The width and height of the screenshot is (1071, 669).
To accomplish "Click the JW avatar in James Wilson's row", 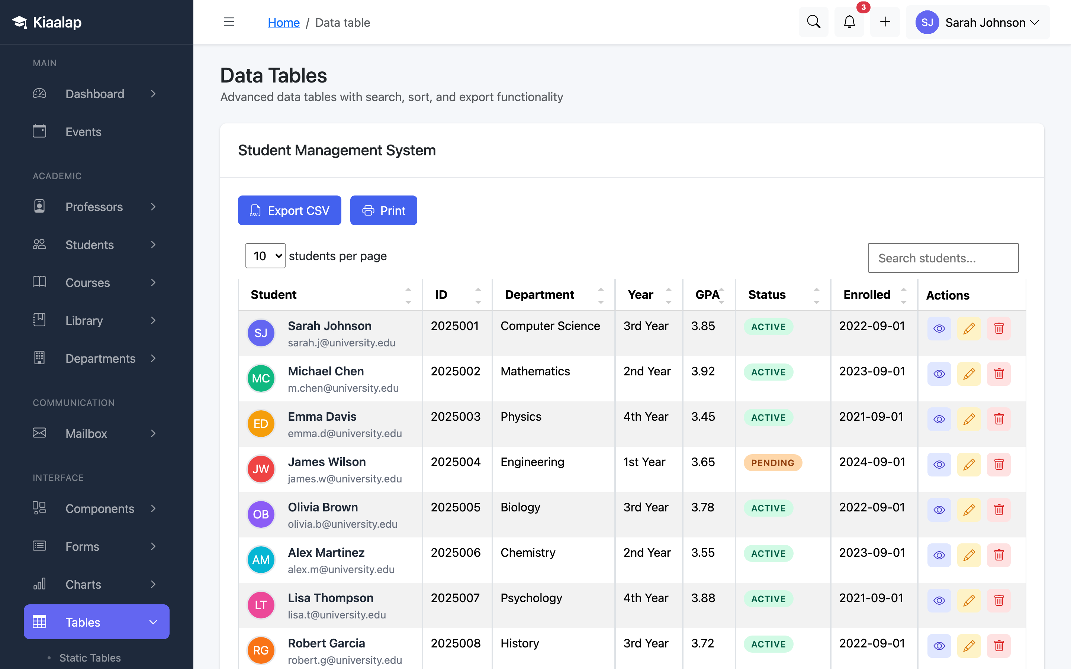I will tap(261, 469).
